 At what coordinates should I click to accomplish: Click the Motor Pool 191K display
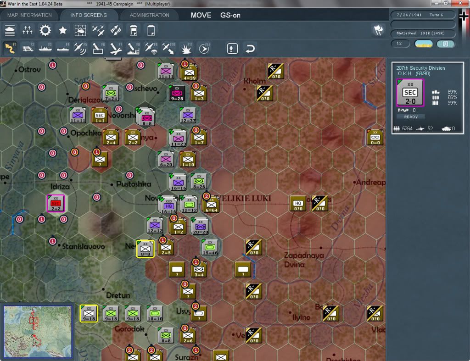click(423, 33)
